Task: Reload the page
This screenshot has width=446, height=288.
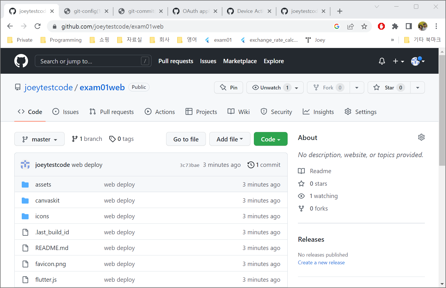Action: pyautogui.click(x=37, y=26)
